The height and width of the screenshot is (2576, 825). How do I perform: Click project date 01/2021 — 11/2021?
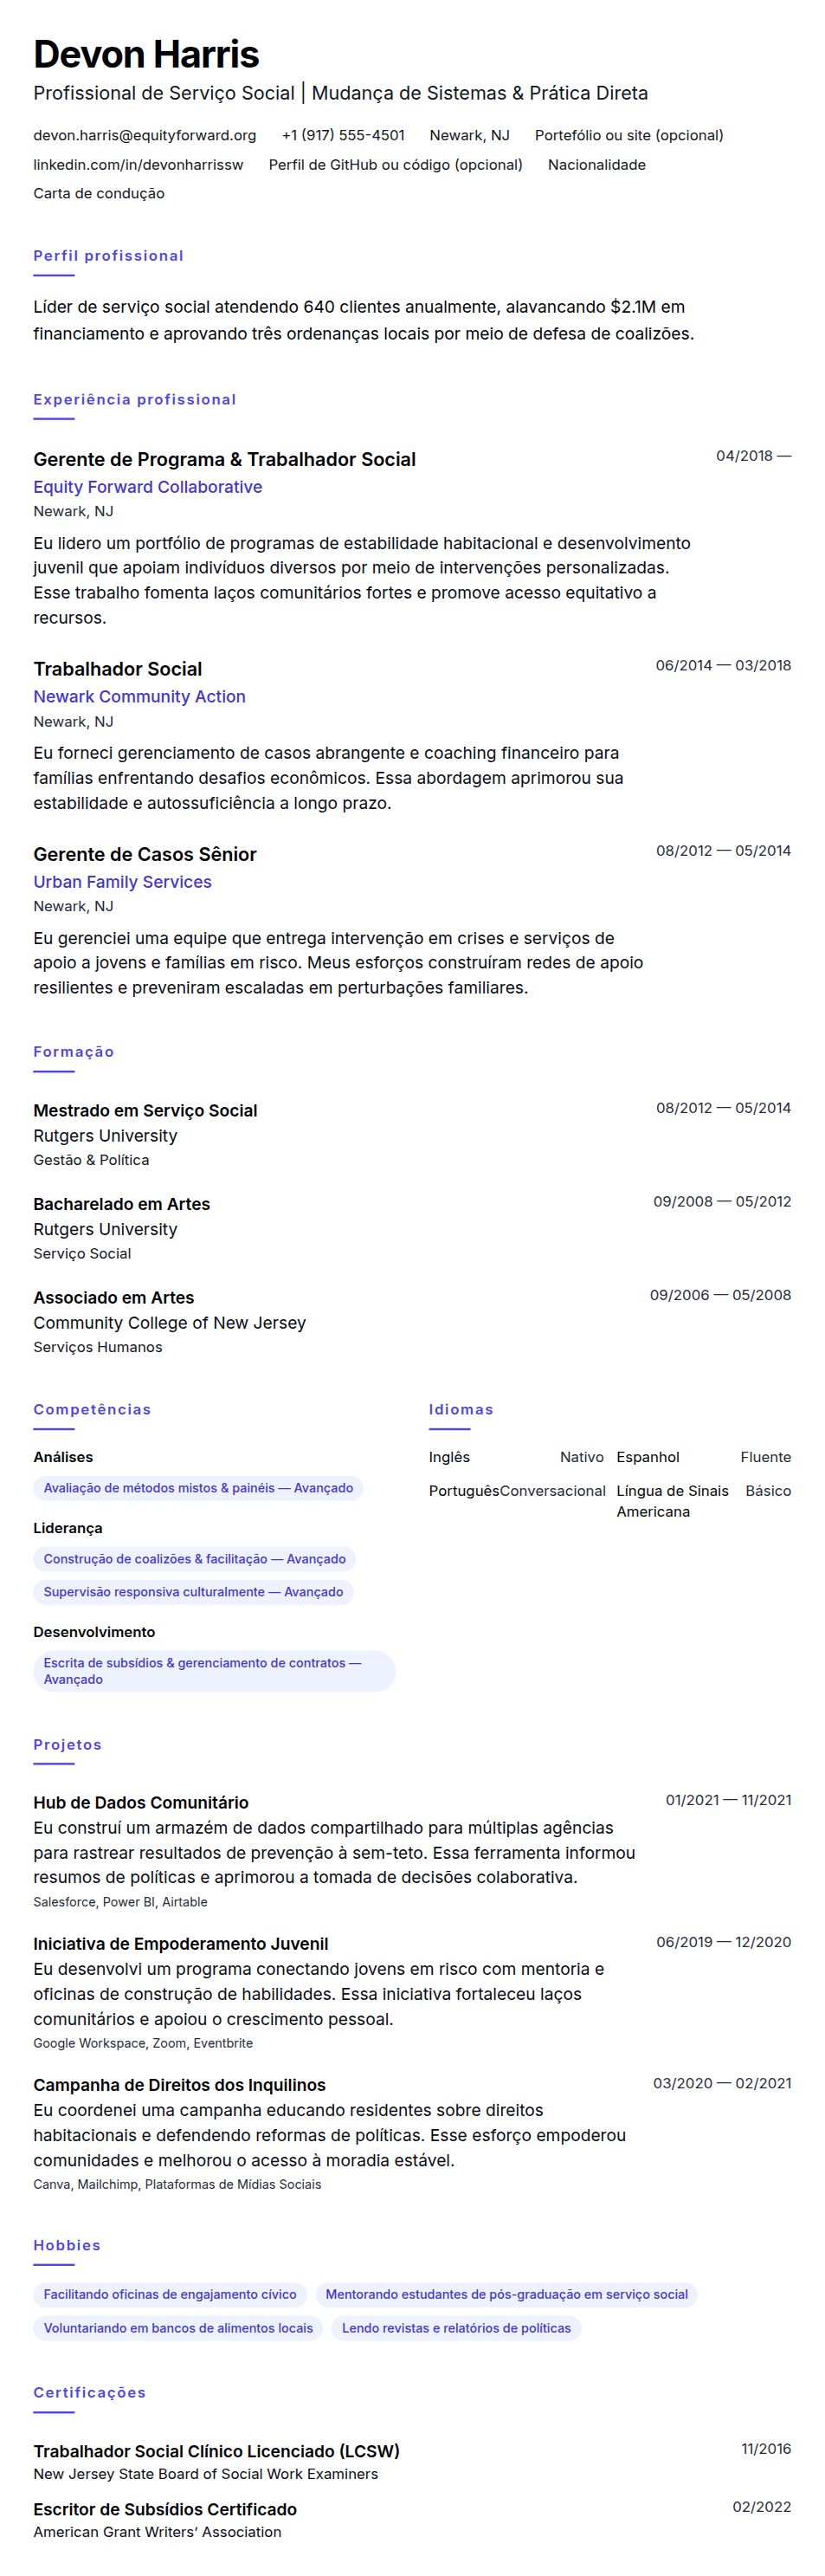(728, 1800)
